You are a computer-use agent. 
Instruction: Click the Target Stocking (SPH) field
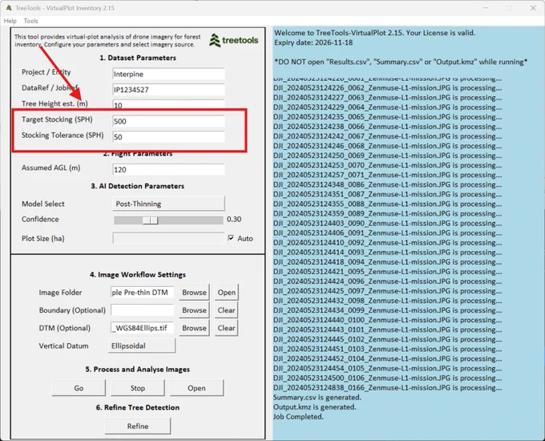click(x=168, y=121)
